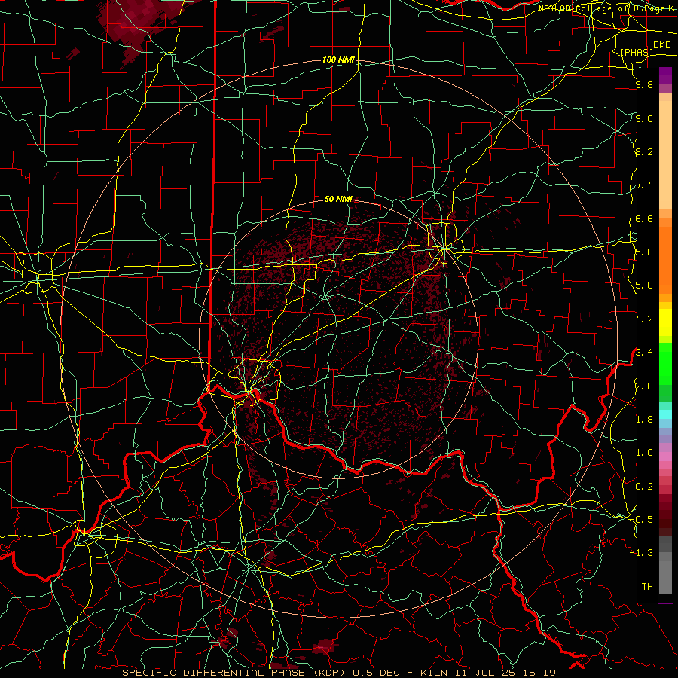The height and width of the screenshot is (678, 678).
Task: Click the SPECIFIC DIFFERENTIAL PHASE (KDP) caption text
Action: point(235,673)
